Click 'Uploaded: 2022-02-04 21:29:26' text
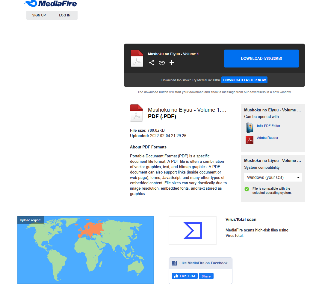 pos(158,136)
